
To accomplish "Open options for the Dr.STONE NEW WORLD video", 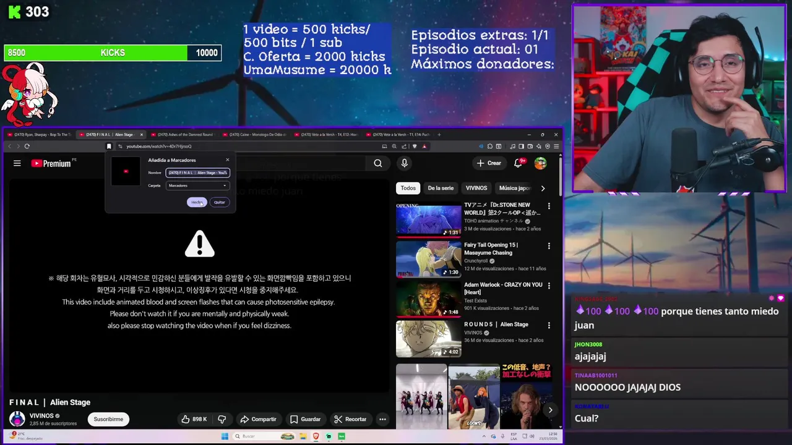I will tap(549, 206).
